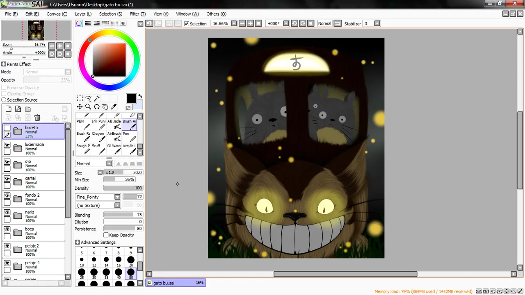525x295 pixels.
Task: Toggle the Swatches panel icon
Action: pyautogui.click(x=114, y=23)
